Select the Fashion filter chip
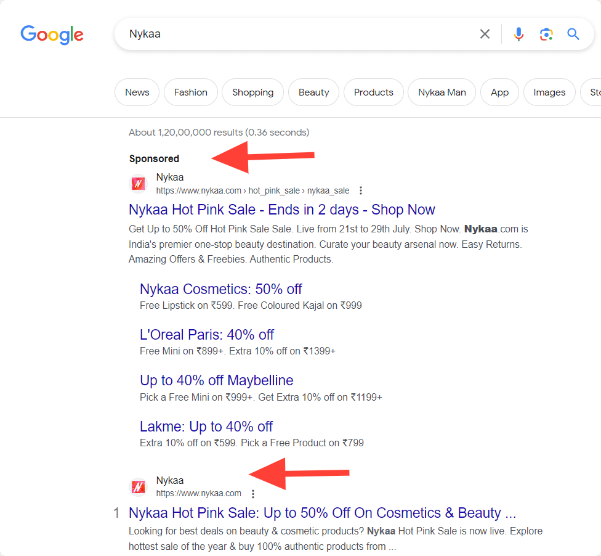The height and width of the screenshot is (556, 601). point(190,92)
